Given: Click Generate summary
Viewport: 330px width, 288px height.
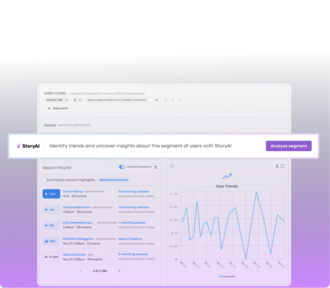Looking at the screenshot, I should click(x=114, y=180).
